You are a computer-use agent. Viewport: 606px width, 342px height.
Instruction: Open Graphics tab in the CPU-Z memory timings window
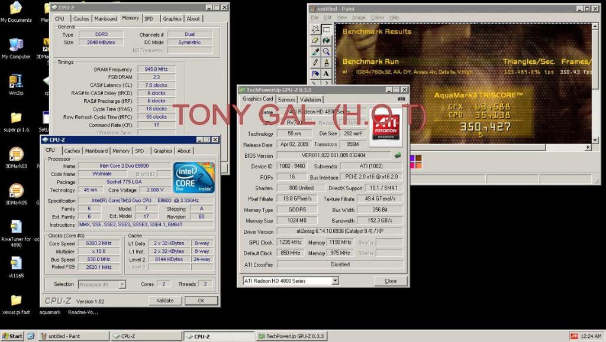[x=172, y=18]
